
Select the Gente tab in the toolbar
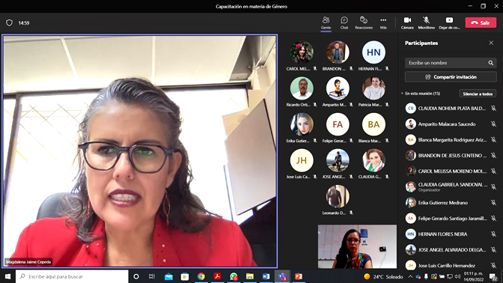point(326,22)
